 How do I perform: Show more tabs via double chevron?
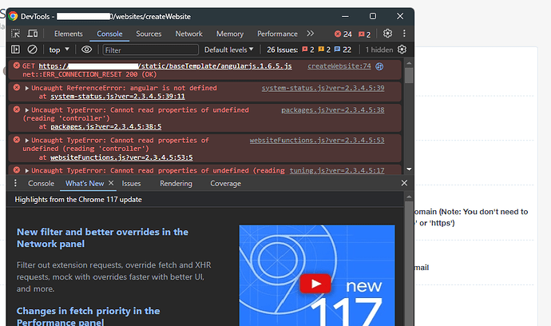point(310,34)
